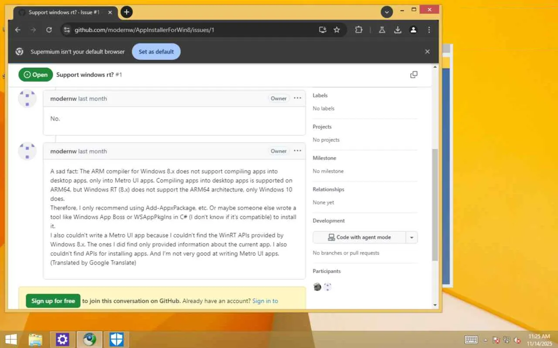
Task: Show hidden tray icons arrow
Action: click(x=486, y=340)
